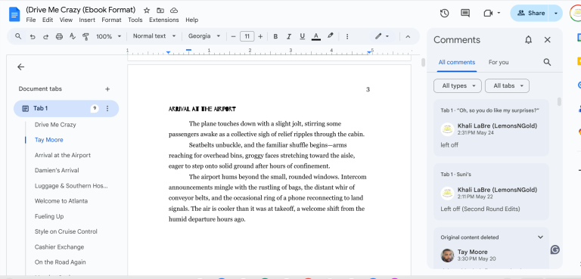
Task: Jump to Arrival at the Airport heading
Action: pyautogui.click(x=63, y=155)
